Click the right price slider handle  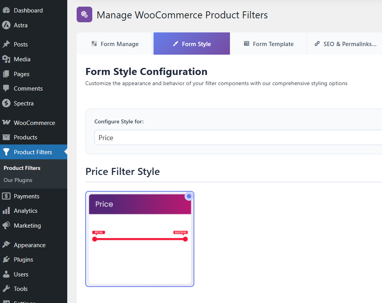pyautogui.click(x=185, y=239)
